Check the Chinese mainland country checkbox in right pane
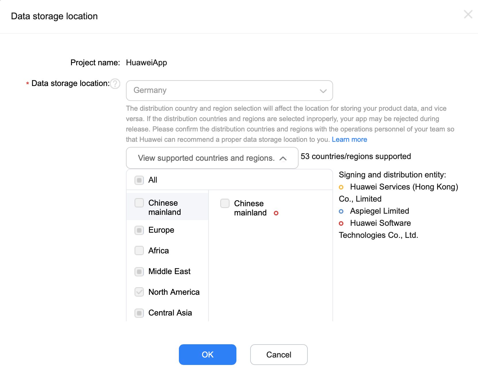 click(x=225, y=203)
